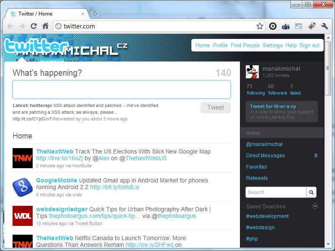Focus the What's happening tweet box

tap(121, 90)
